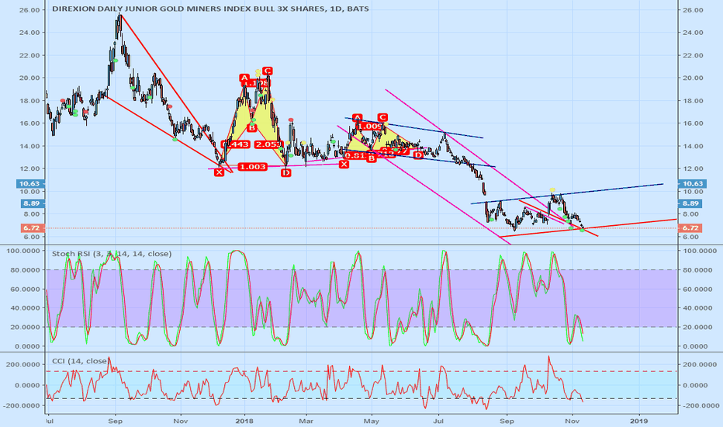This screenshot has width=723, height=427.
Task: Select the .443 harmonic ratio label
Action: [x=236, y=144]
